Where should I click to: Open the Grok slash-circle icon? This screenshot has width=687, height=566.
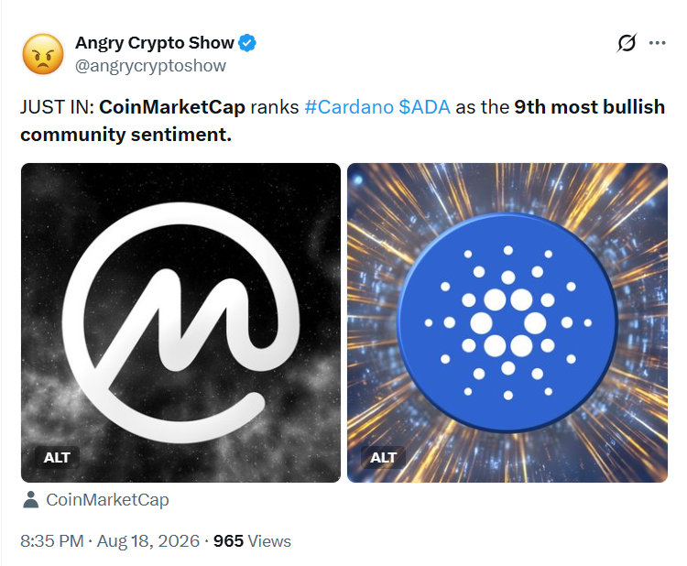[x=627, y=43]
